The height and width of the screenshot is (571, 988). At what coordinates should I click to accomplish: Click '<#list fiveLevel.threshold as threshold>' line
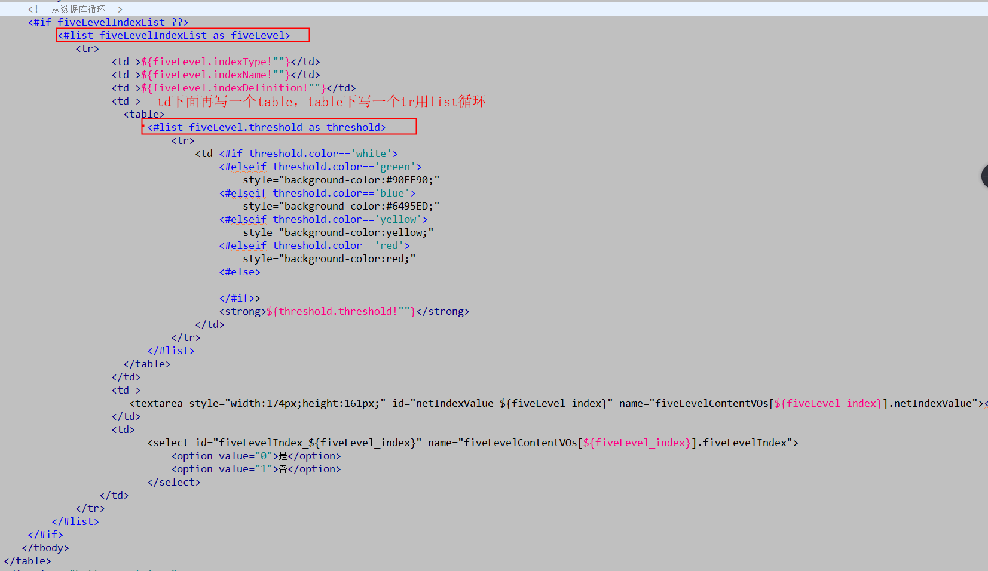267,127
